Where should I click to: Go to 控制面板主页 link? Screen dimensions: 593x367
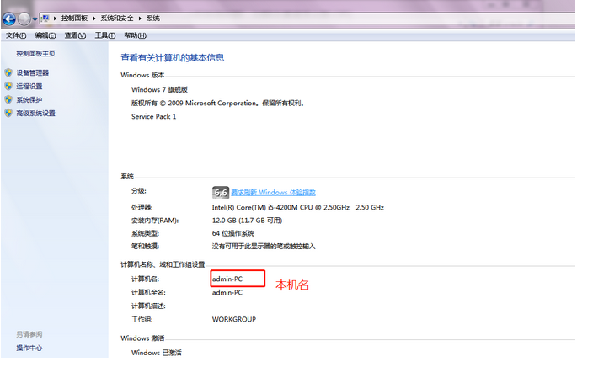click(x=35, y=54)
